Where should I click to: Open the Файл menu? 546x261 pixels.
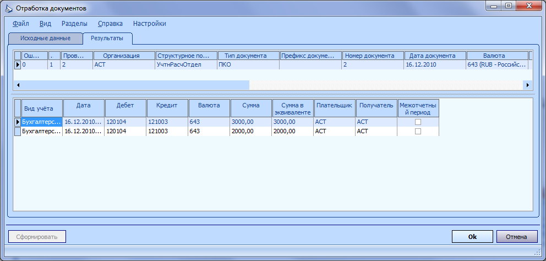[20, 24]
